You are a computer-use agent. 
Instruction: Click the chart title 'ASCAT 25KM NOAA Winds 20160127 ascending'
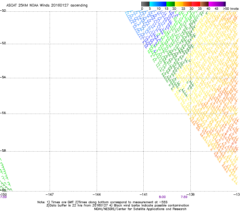pos(47,6)
